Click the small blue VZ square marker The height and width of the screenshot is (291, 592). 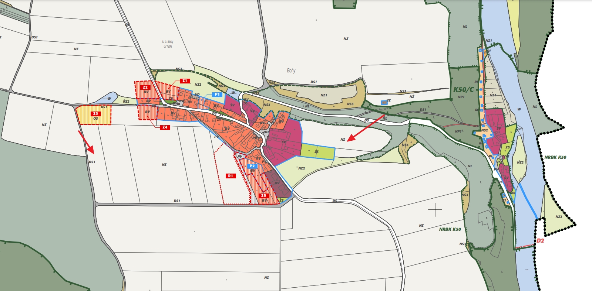(384, 102)
